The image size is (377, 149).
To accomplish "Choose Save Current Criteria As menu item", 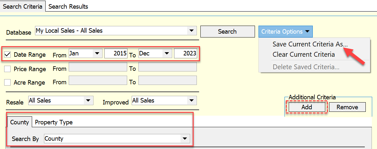I will 310,44.
